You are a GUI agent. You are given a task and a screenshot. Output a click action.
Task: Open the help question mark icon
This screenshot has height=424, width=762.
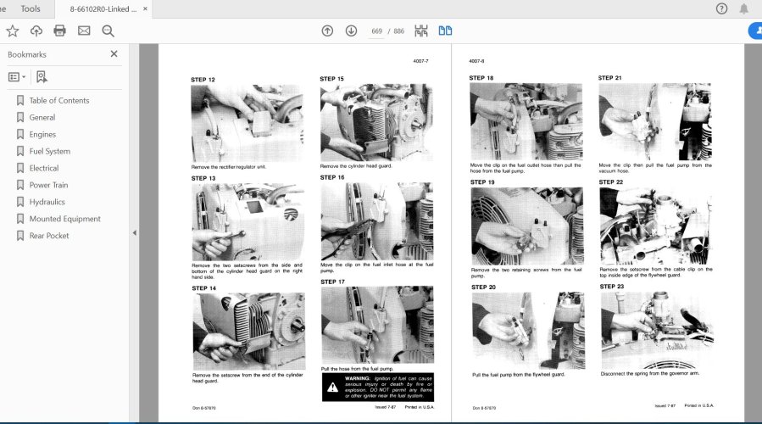tap(721, 8)
